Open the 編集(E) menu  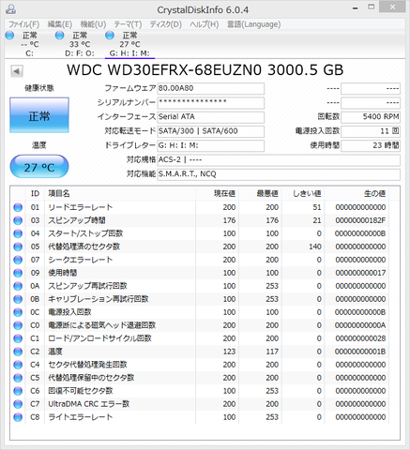tap(59, 24)
